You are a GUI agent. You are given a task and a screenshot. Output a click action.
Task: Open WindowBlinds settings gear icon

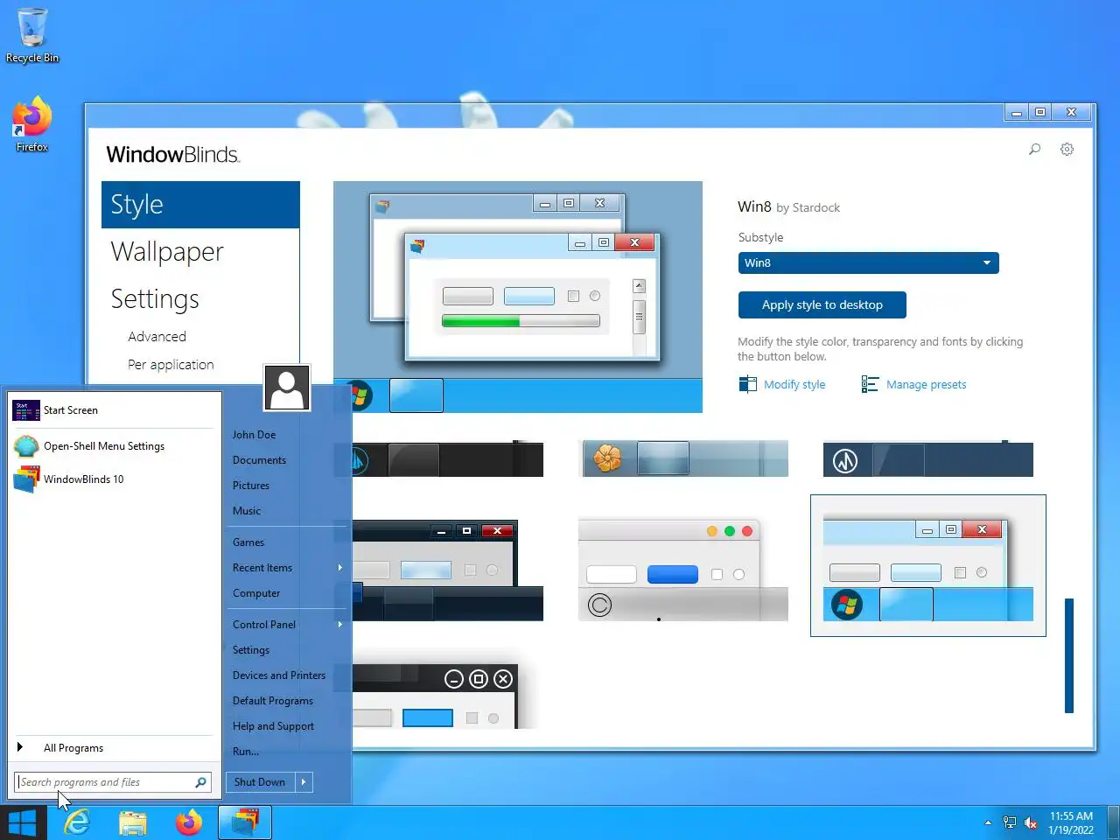pos(1067,150)
